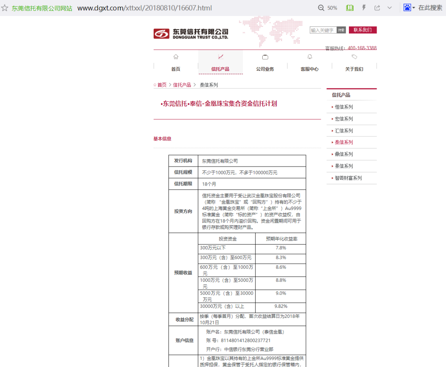Click the 投资方向 row label
Screen dimensions: 446x367
coord(183,212)
